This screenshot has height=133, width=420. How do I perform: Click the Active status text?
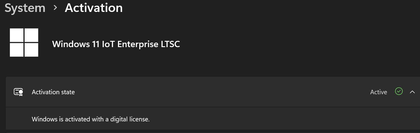(x=378, y=92)
